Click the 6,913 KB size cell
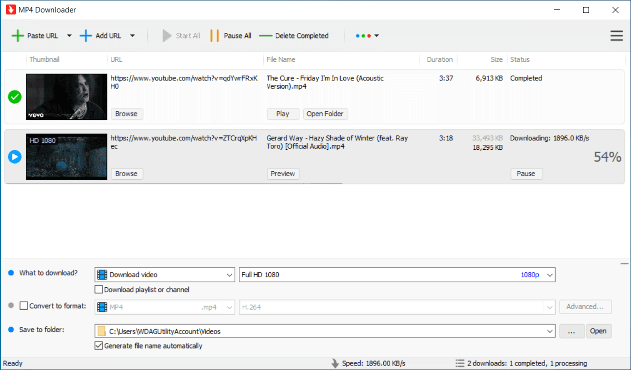Screen dimensions: 631x370 tap(489, 78)
